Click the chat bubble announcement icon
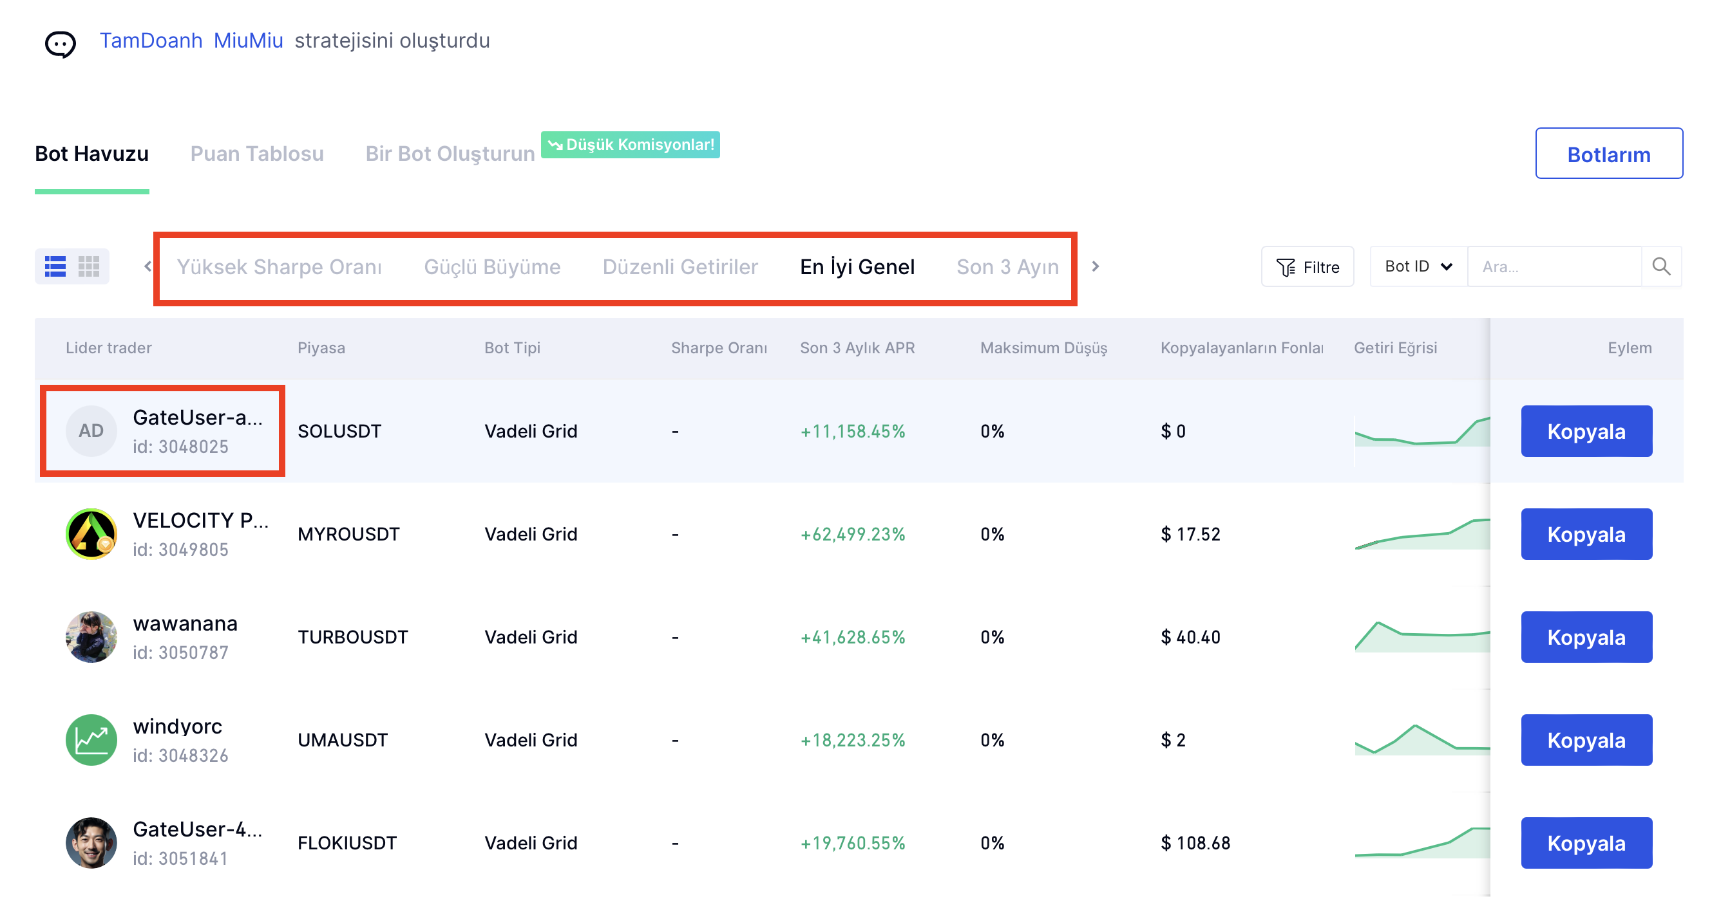This screenshot has height=897, width=1721. coord(60,44)
